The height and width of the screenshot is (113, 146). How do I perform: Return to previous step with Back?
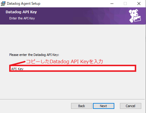pos(82,106)
